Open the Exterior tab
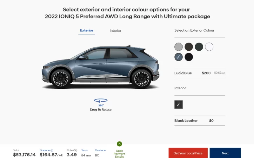254x158 pixels. 87,30
